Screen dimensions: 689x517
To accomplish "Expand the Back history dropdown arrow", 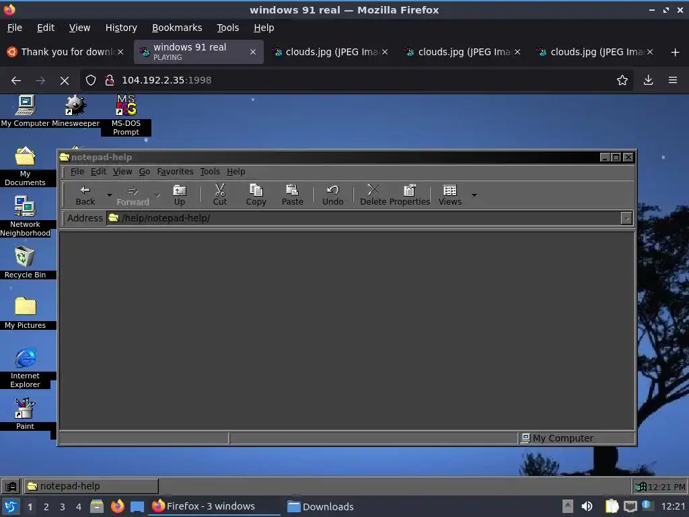I will 110,195.
